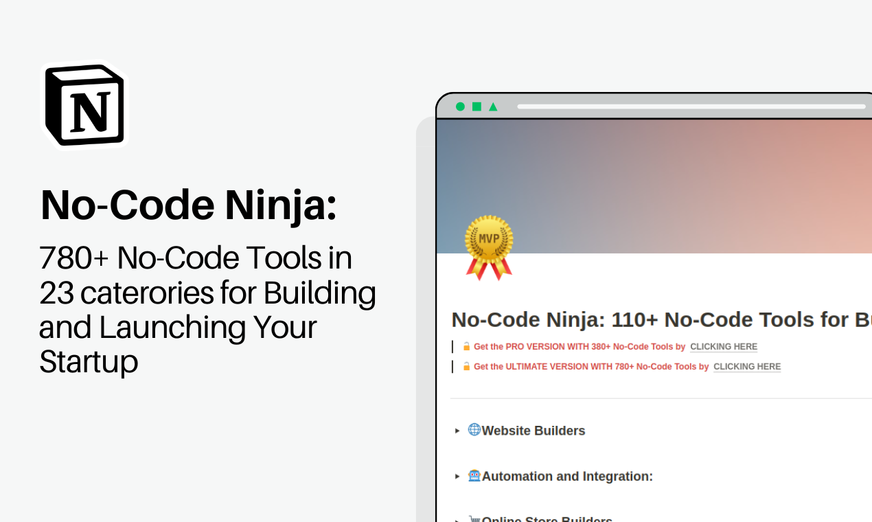The image size is (872, 522).
Task: Click the large 'No-Code Ninja:' headline
Action: pyautogui.click(x=189, y=205)
